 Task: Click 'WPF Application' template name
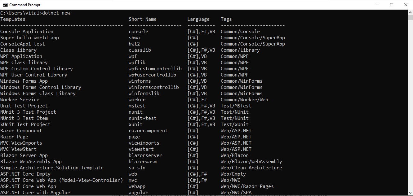click(x=21, y=56)
